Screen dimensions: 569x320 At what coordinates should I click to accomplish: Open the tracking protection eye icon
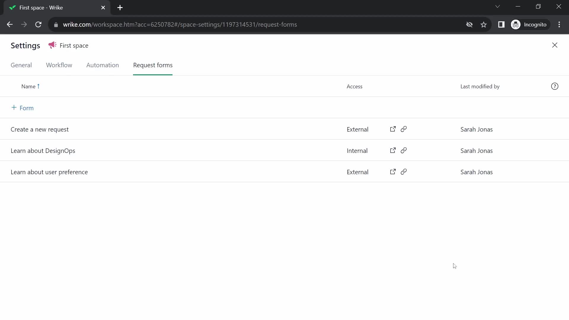(469, 25)
